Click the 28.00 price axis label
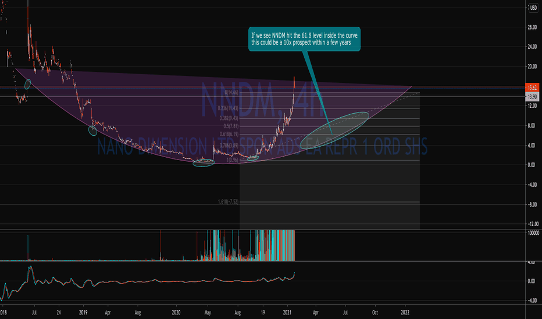The width and height of the screenshot is (542, 319). click(532, 27)
